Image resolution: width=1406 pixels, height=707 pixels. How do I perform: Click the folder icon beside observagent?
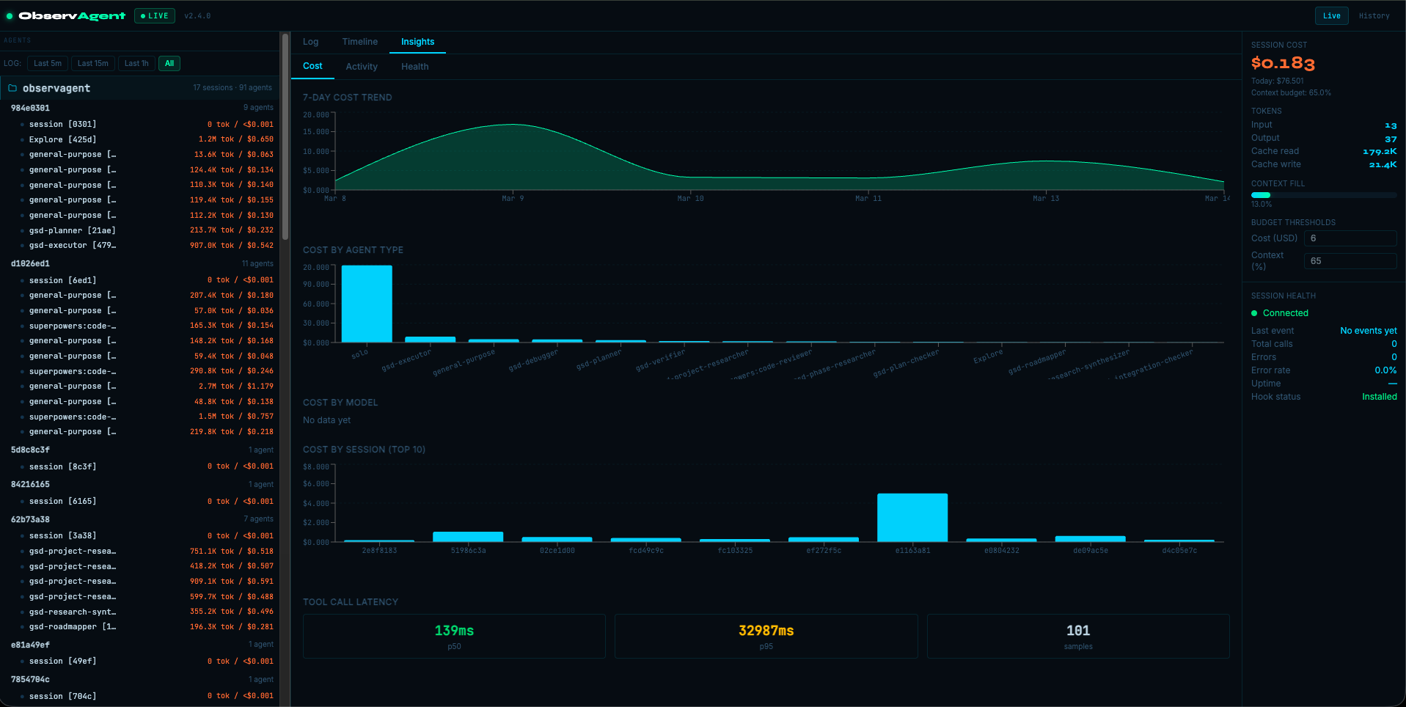(12, 87)
